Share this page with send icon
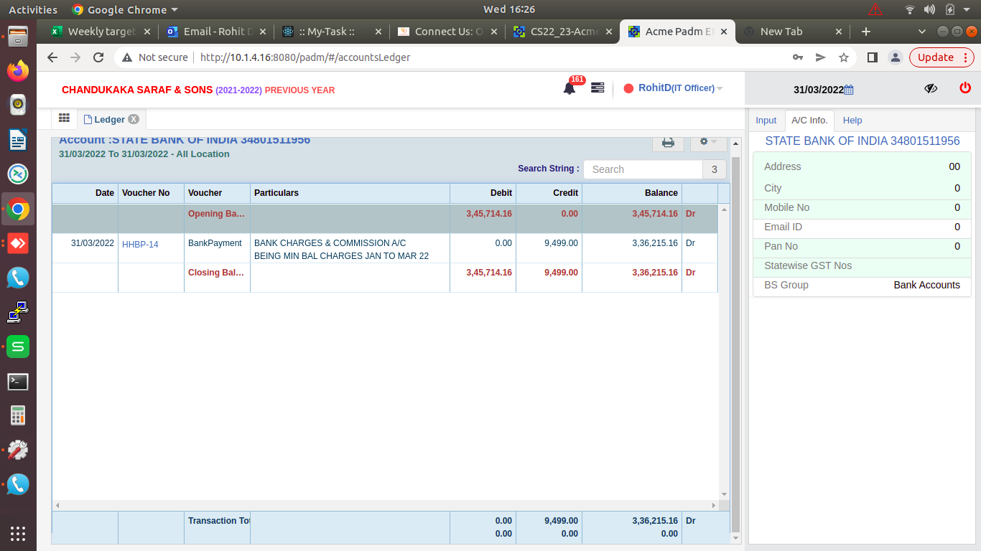Screen dimensions: 981x551 (821, 57)
